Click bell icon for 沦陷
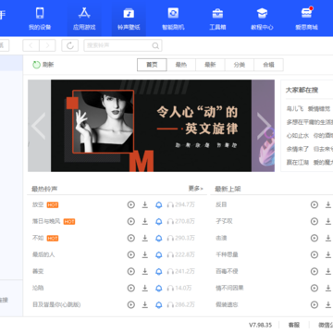 coord(159,288)
